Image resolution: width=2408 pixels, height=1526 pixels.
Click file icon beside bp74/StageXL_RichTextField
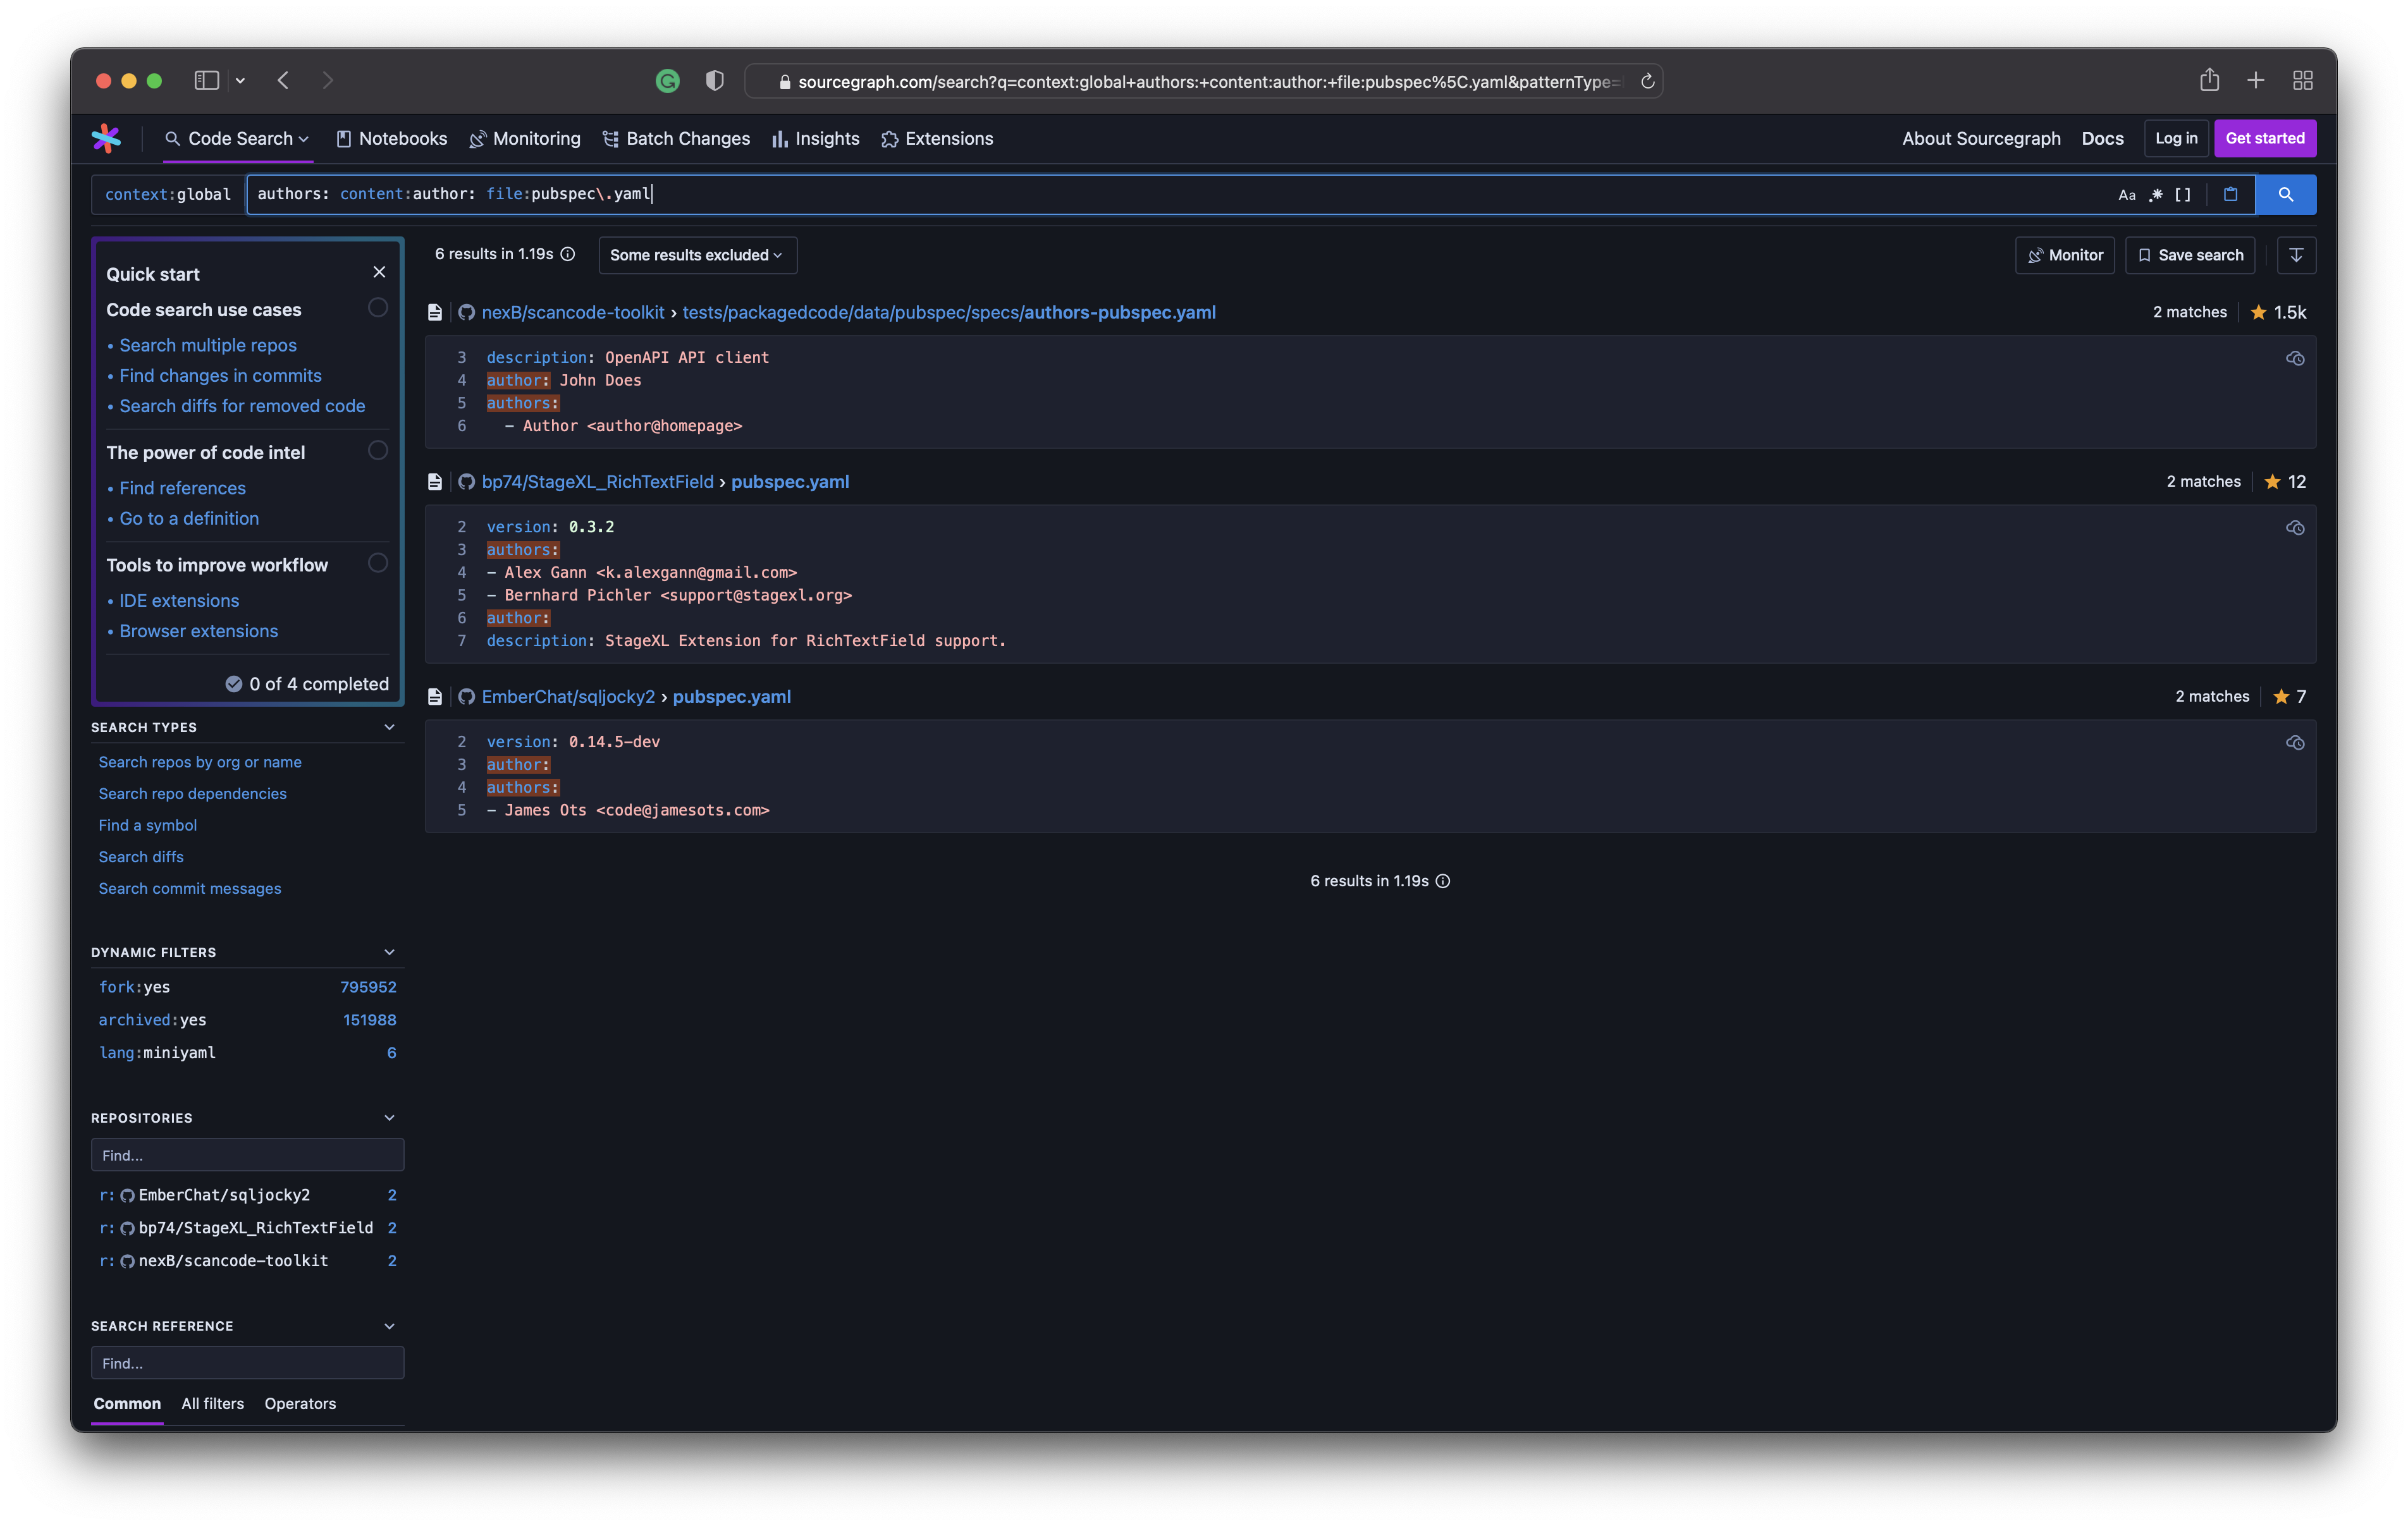[435, 482]
